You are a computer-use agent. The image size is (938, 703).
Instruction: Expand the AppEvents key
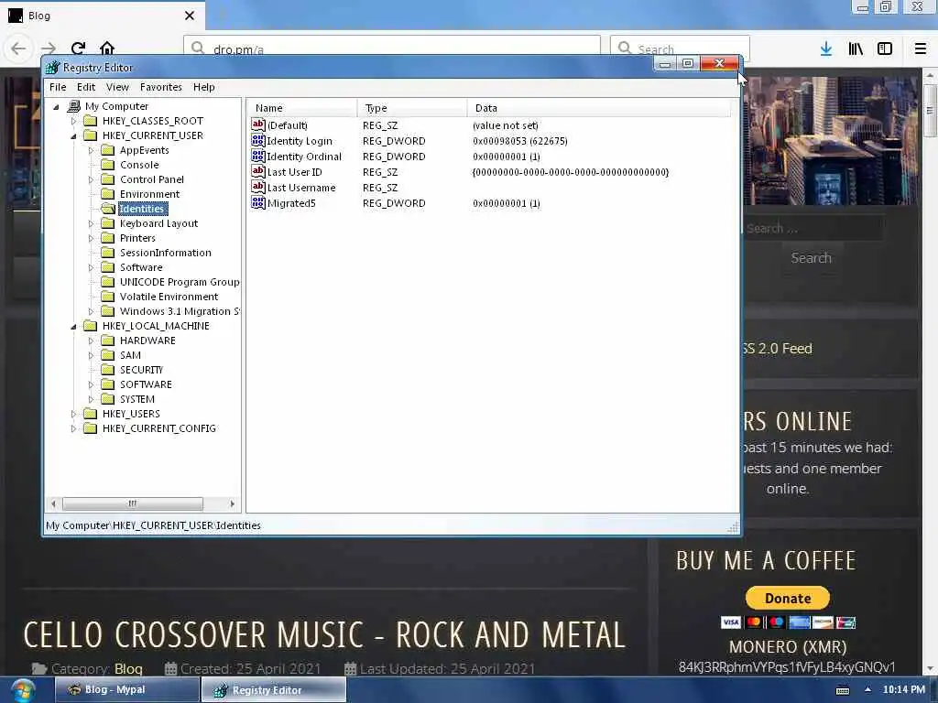tap(91, 151)
